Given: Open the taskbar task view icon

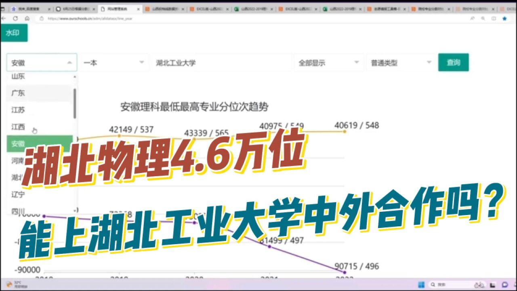Looking at the screenshot, I should click(x=493, y=285).
